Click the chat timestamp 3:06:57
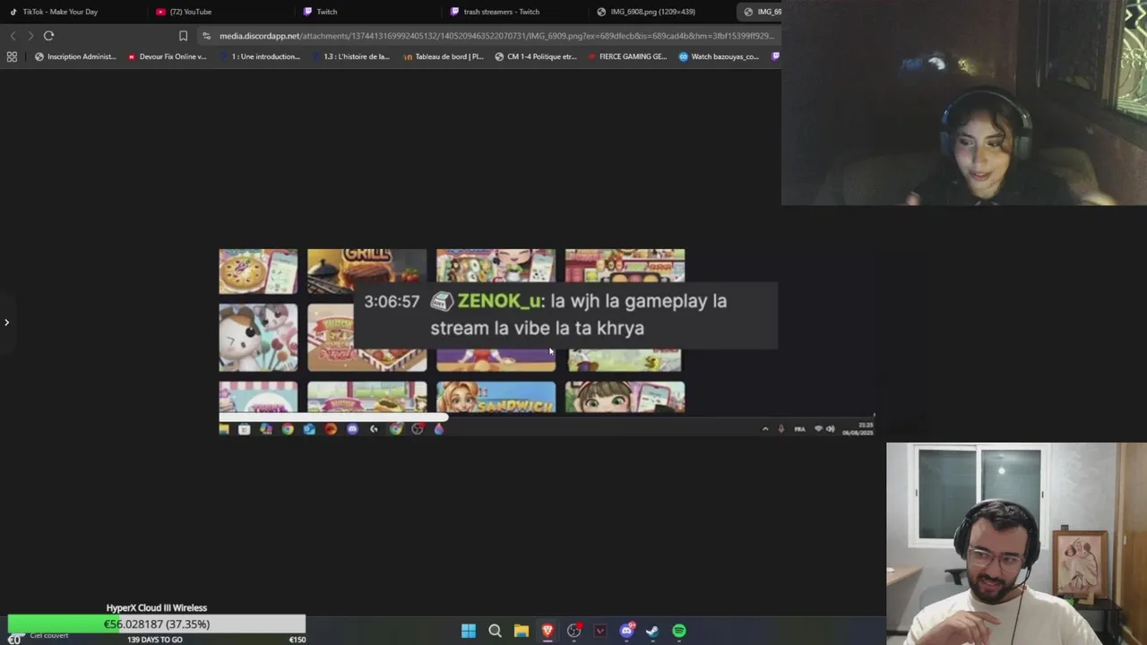This screenshot has height=645, width=1147. pyautogui.click(x=392, y=302)
